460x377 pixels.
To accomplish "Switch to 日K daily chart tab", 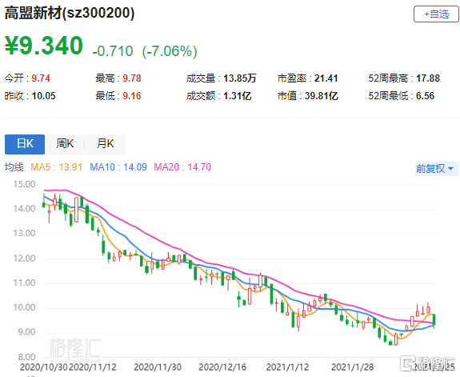I will click(x=25, y=144).
